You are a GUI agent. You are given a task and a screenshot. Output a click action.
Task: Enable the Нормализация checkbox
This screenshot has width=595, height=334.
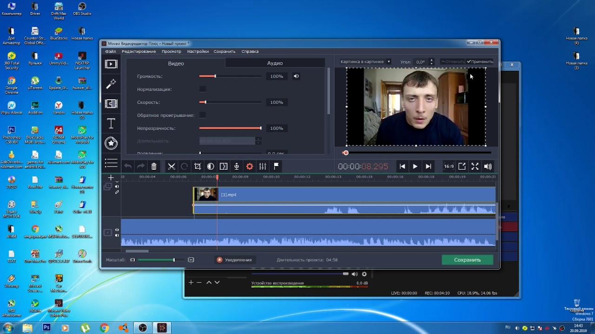click(x=203, y=89)
